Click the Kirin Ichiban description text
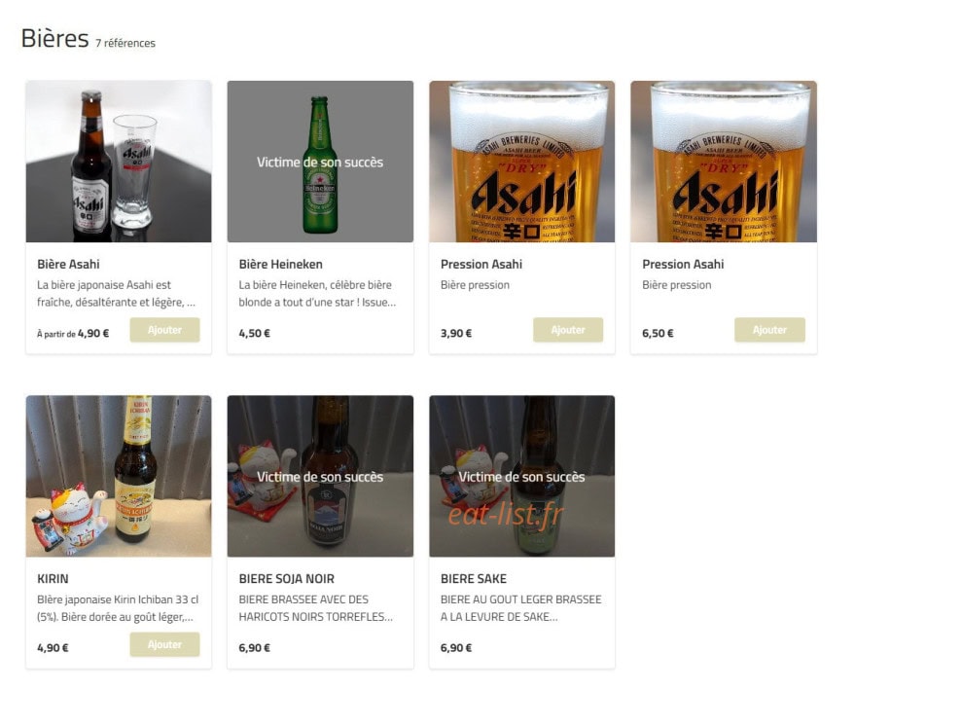The height and width of the screenshot is (726, 962). [x=118, y=608]
